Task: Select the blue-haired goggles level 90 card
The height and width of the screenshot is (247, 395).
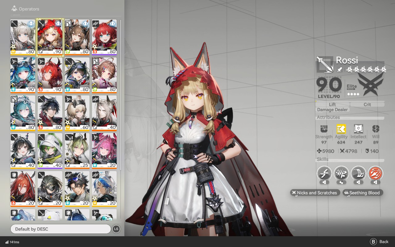Action: (x=23, y=75)
